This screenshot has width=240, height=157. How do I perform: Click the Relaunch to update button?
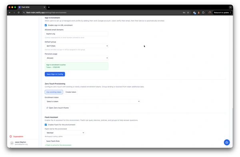pos(221,12)
